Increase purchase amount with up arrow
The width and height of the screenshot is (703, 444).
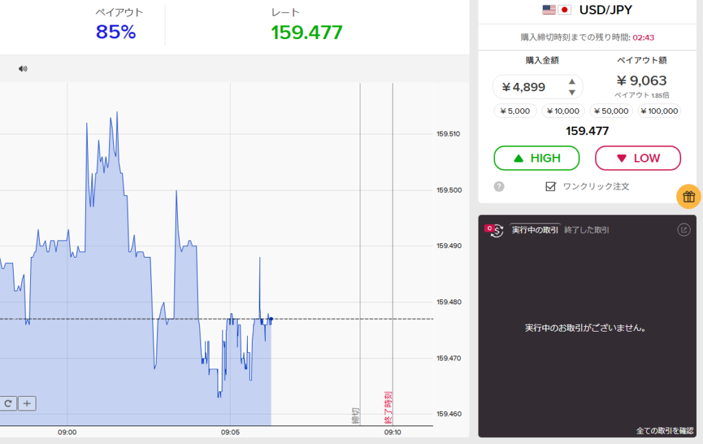click(572, 82)
